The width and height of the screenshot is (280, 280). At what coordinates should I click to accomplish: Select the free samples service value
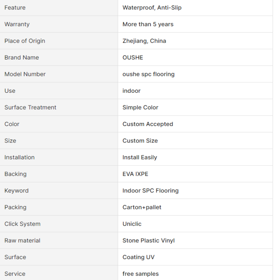pos(141,274)
